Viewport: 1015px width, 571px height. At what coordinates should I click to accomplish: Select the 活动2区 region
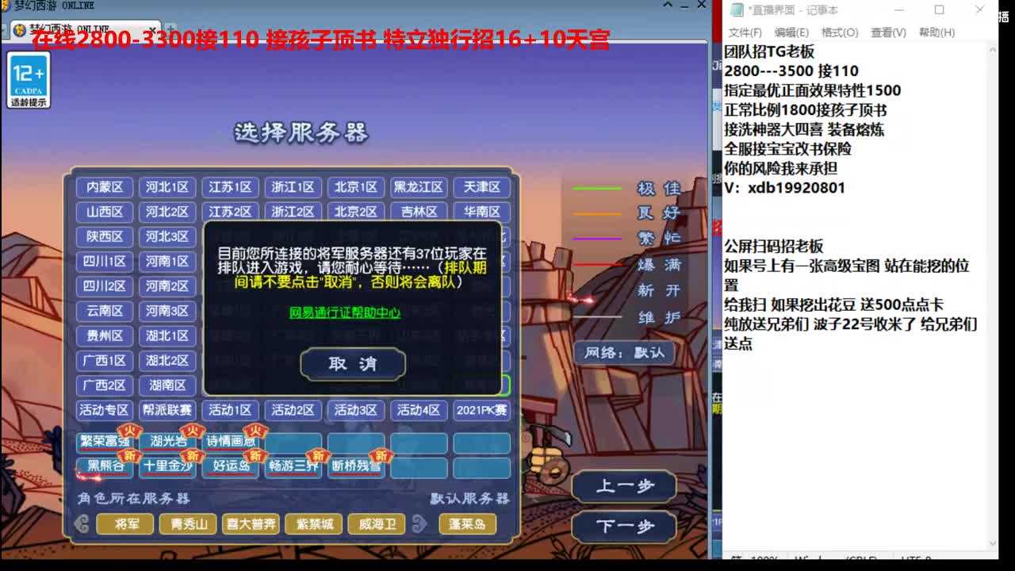[x=293, y=410]
